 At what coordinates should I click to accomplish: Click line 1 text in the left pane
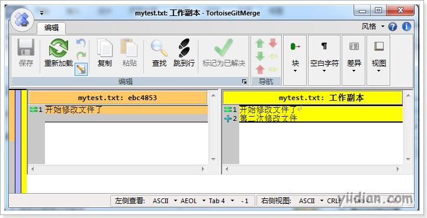pos(73,110)
